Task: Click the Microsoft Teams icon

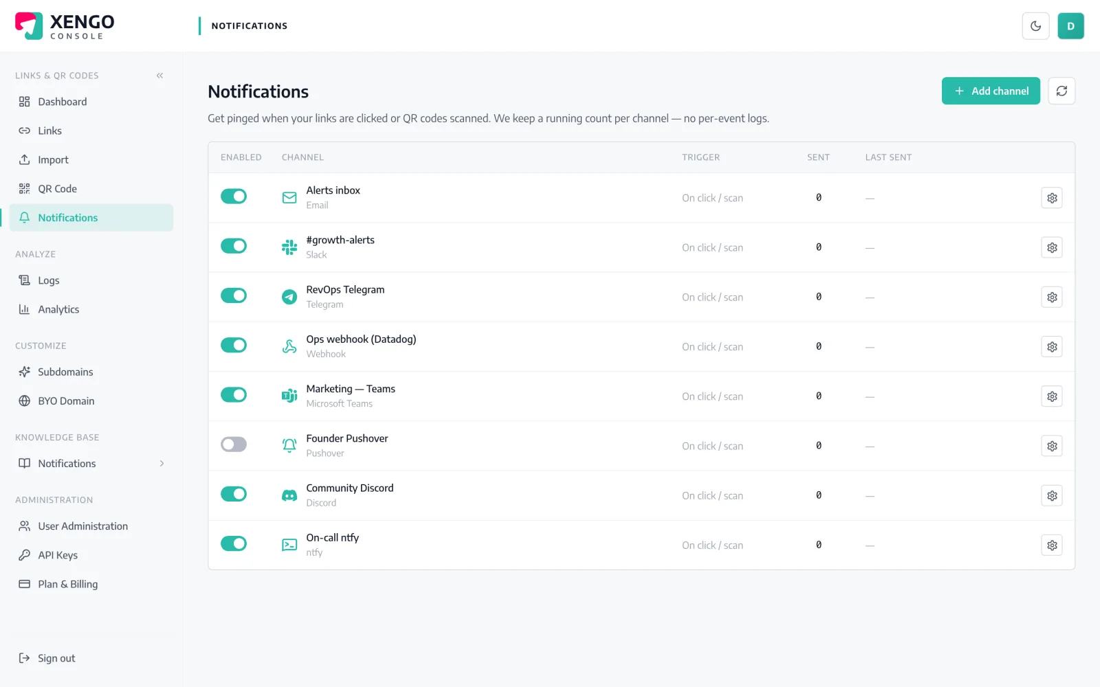Action: coord(289,396)
